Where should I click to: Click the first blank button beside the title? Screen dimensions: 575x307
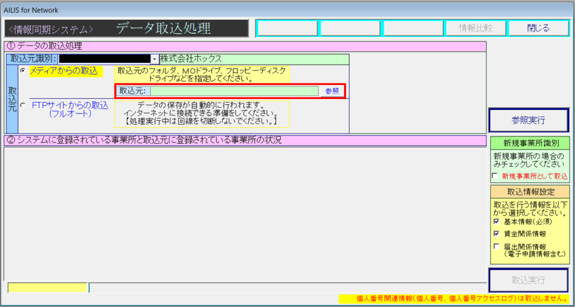tap(286, 28)
